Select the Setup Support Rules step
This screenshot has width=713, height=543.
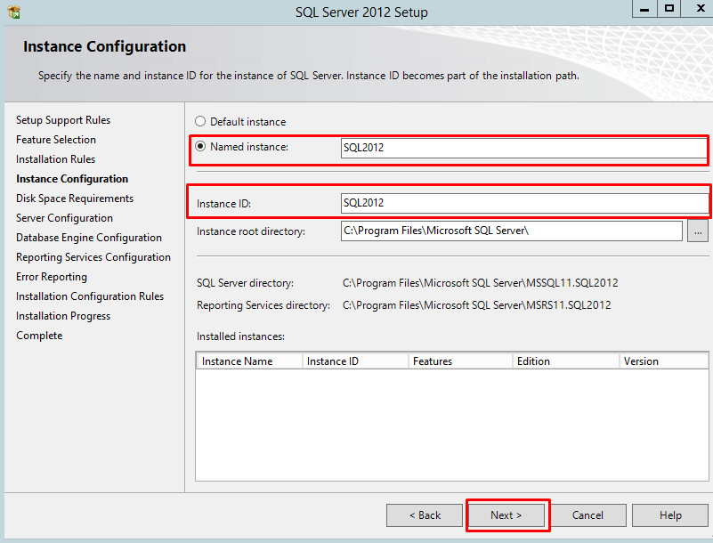(x=63, y=120)
